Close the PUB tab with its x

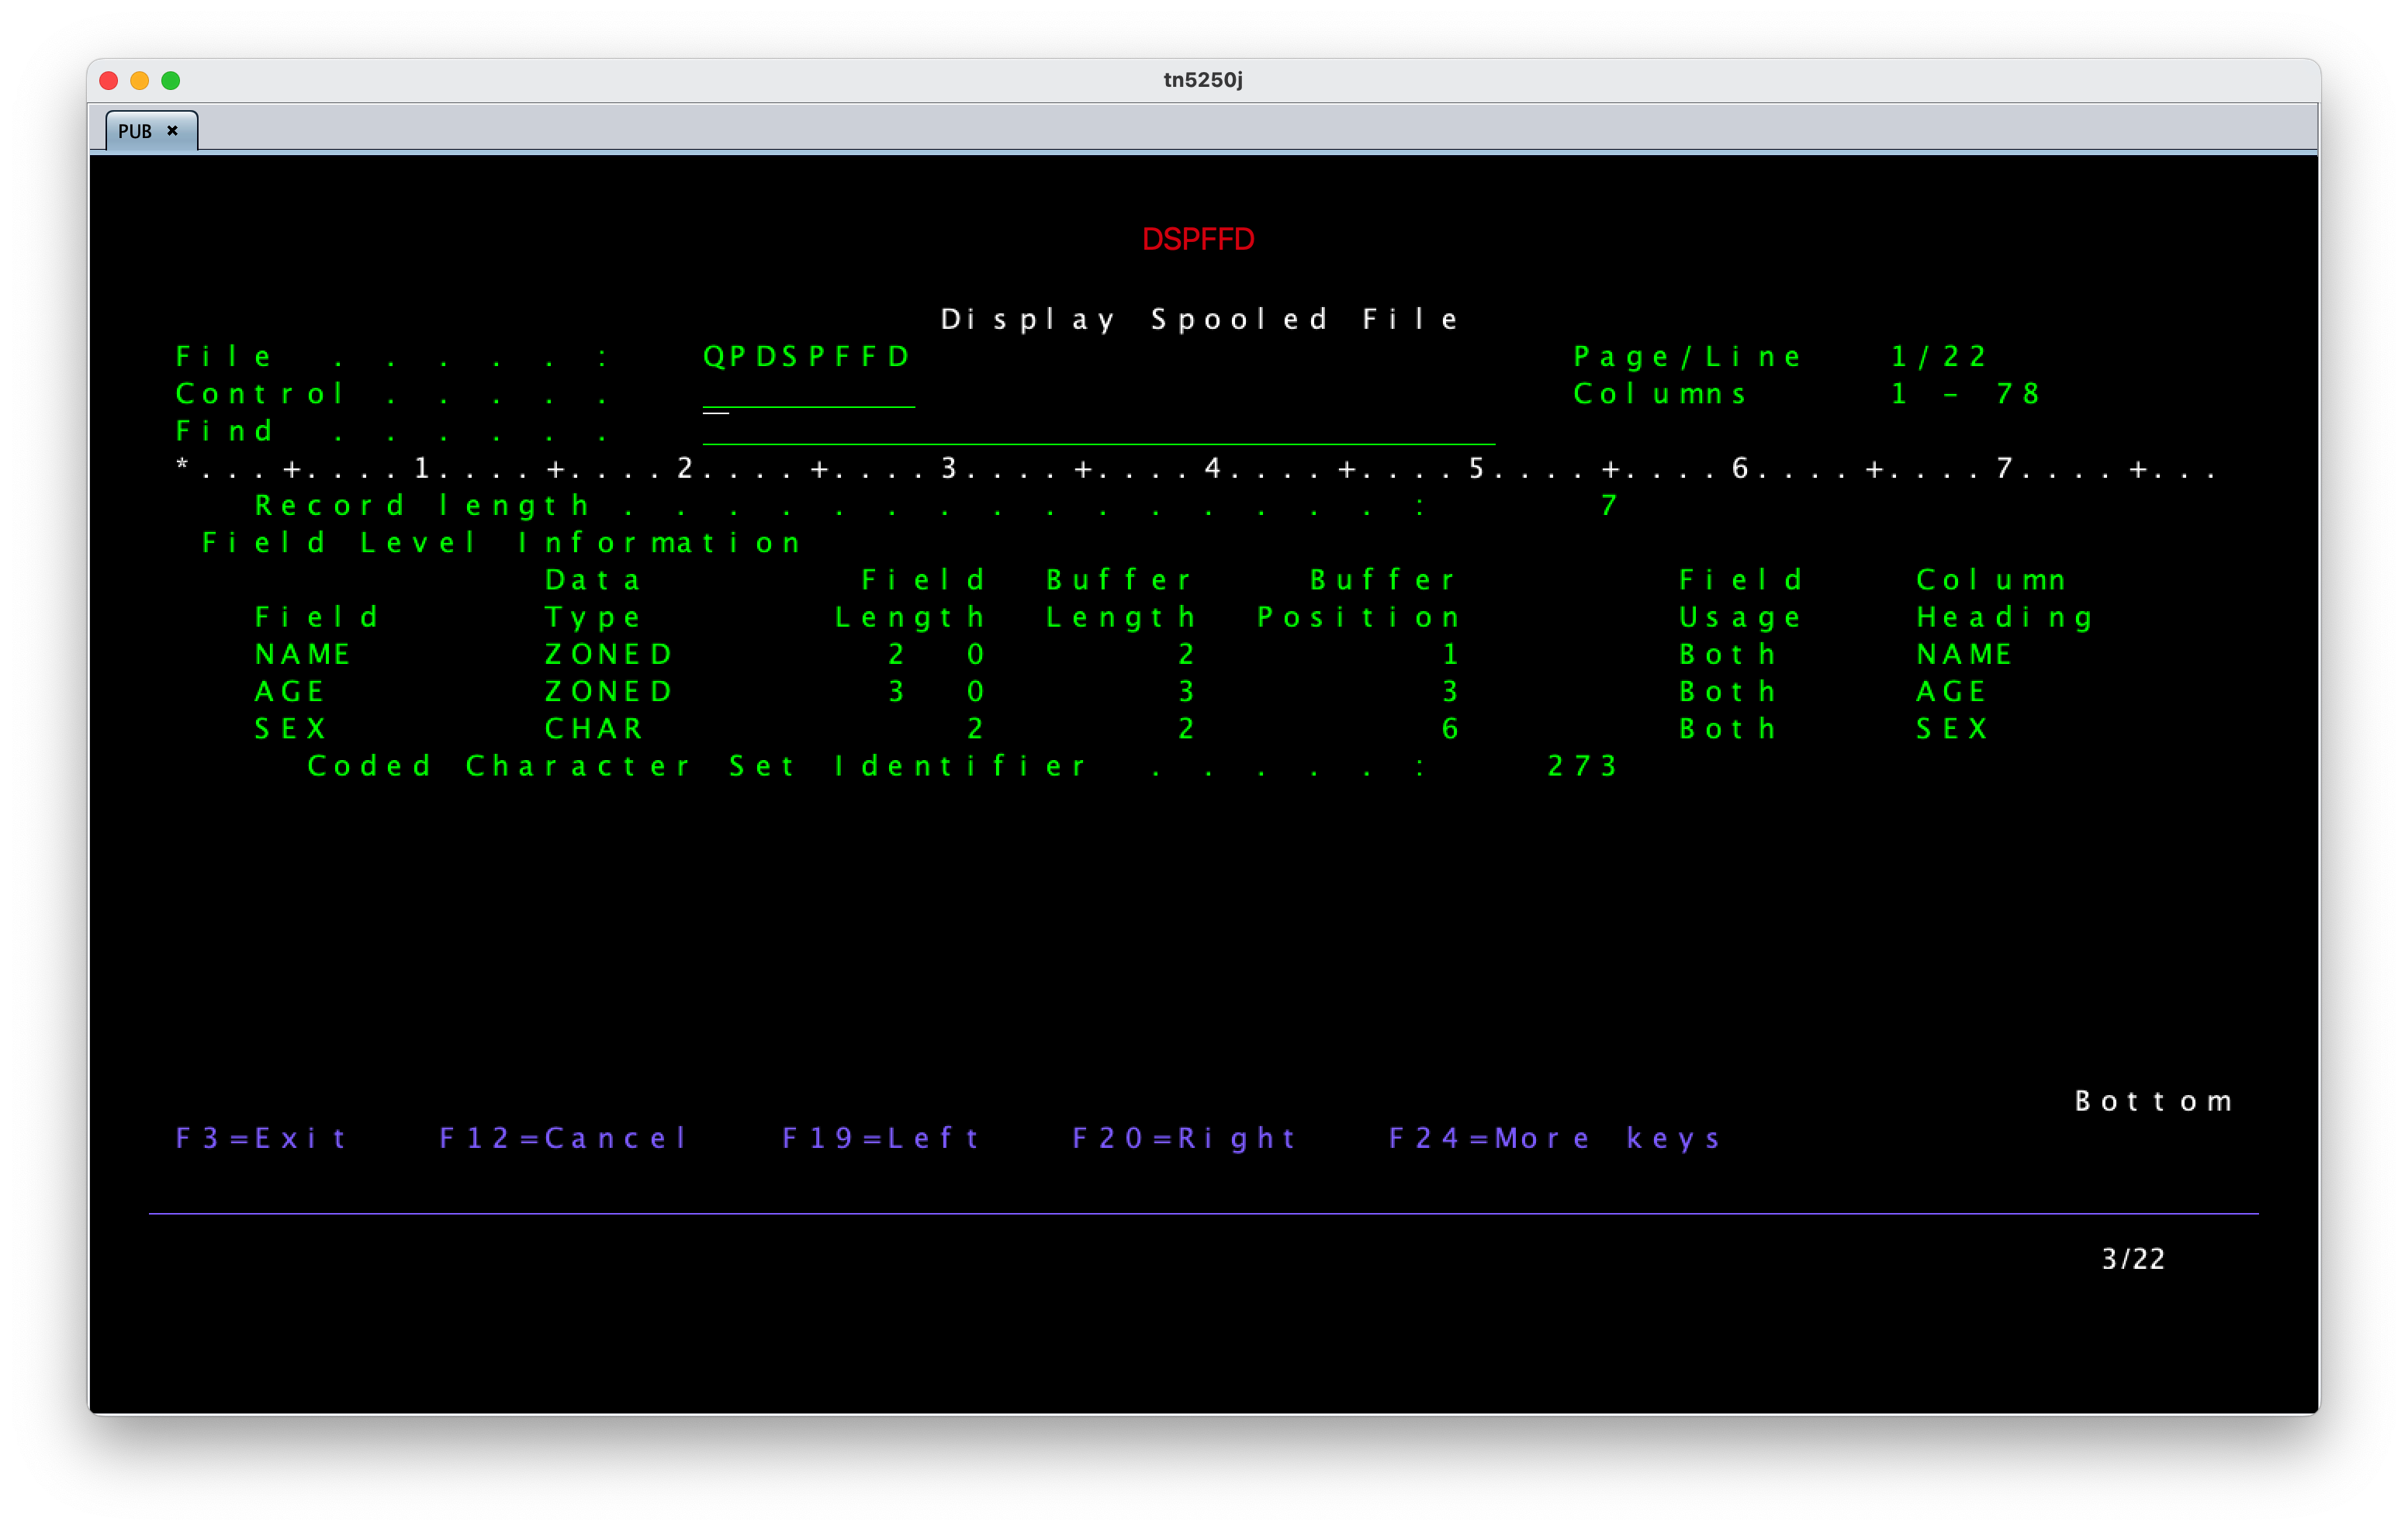pyautogui.click(x=172, y=131)
